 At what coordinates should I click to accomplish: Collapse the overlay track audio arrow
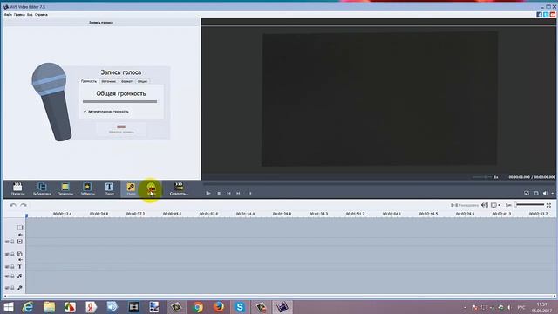click(x=20, y=260)
